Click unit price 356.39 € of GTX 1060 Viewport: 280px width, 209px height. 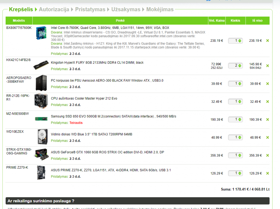pos(217,155)
